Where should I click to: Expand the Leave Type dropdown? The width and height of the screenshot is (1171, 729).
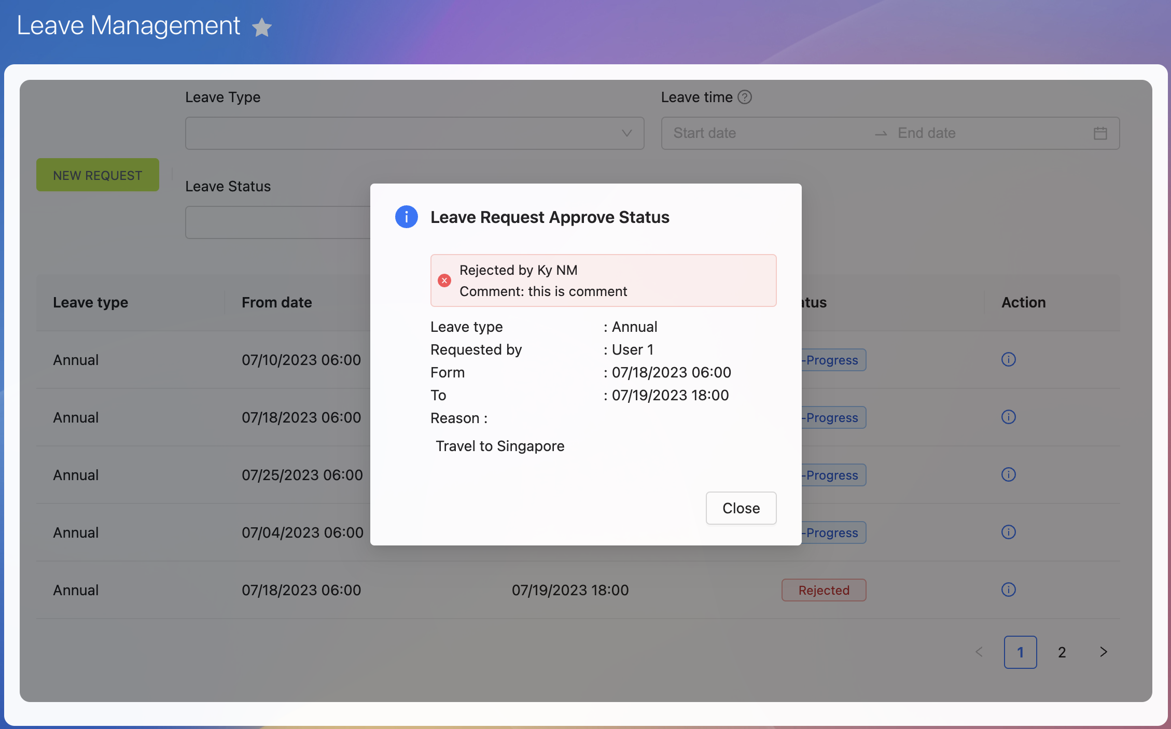(x=414, y=133)
